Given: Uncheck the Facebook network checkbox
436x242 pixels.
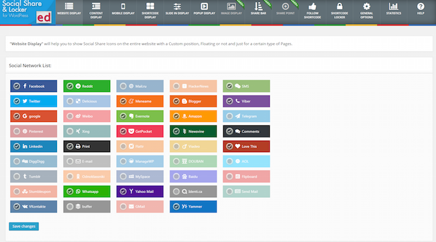Looking at the screenshot, I should click(x=17, y=86).
